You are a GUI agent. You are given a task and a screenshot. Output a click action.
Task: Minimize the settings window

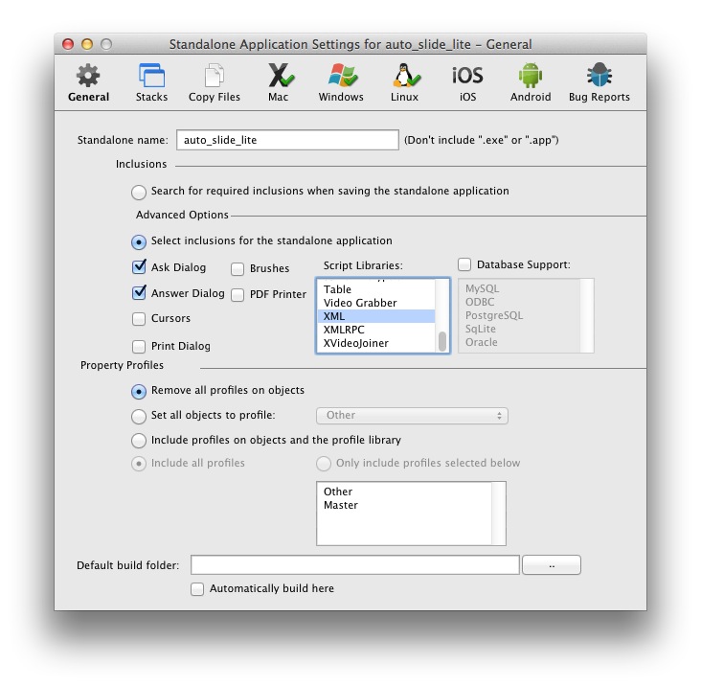pos(87,44)
